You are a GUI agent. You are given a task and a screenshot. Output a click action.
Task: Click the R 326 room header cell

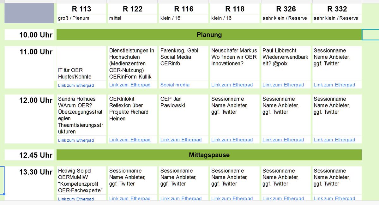coord(286,9)
